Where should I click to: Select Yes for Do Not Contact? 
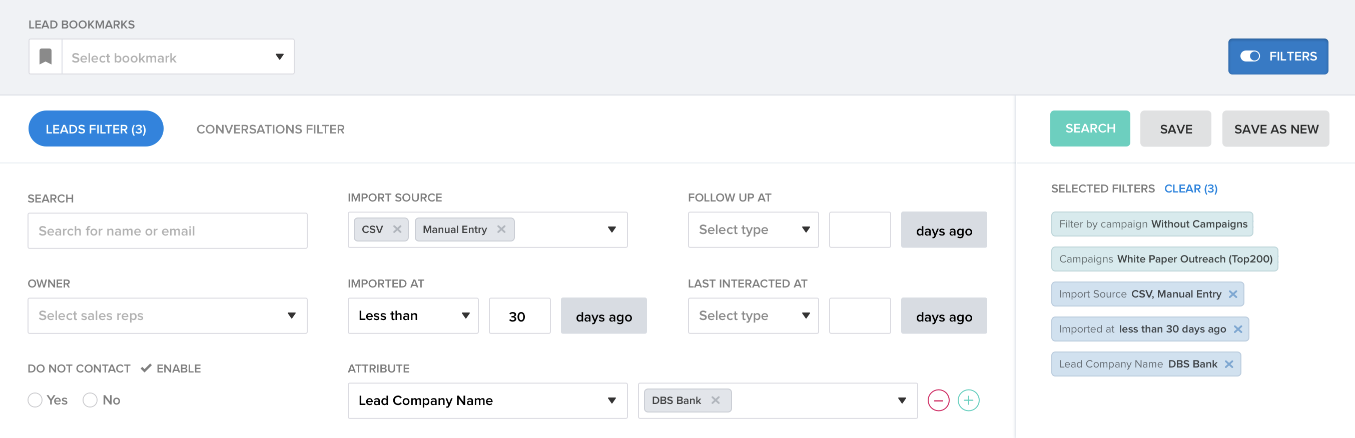35,400
